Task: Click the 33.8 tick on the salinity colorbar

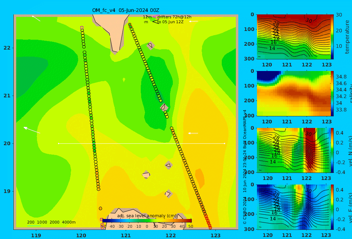Action: [341, 110]
